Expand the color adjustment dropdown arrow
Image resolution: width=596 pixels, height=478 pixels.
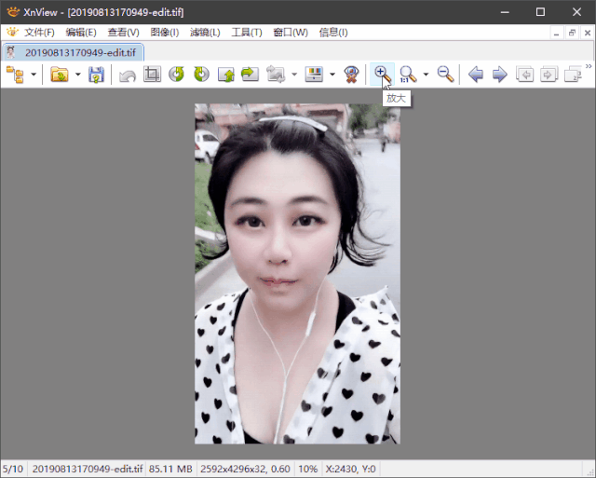332,75
